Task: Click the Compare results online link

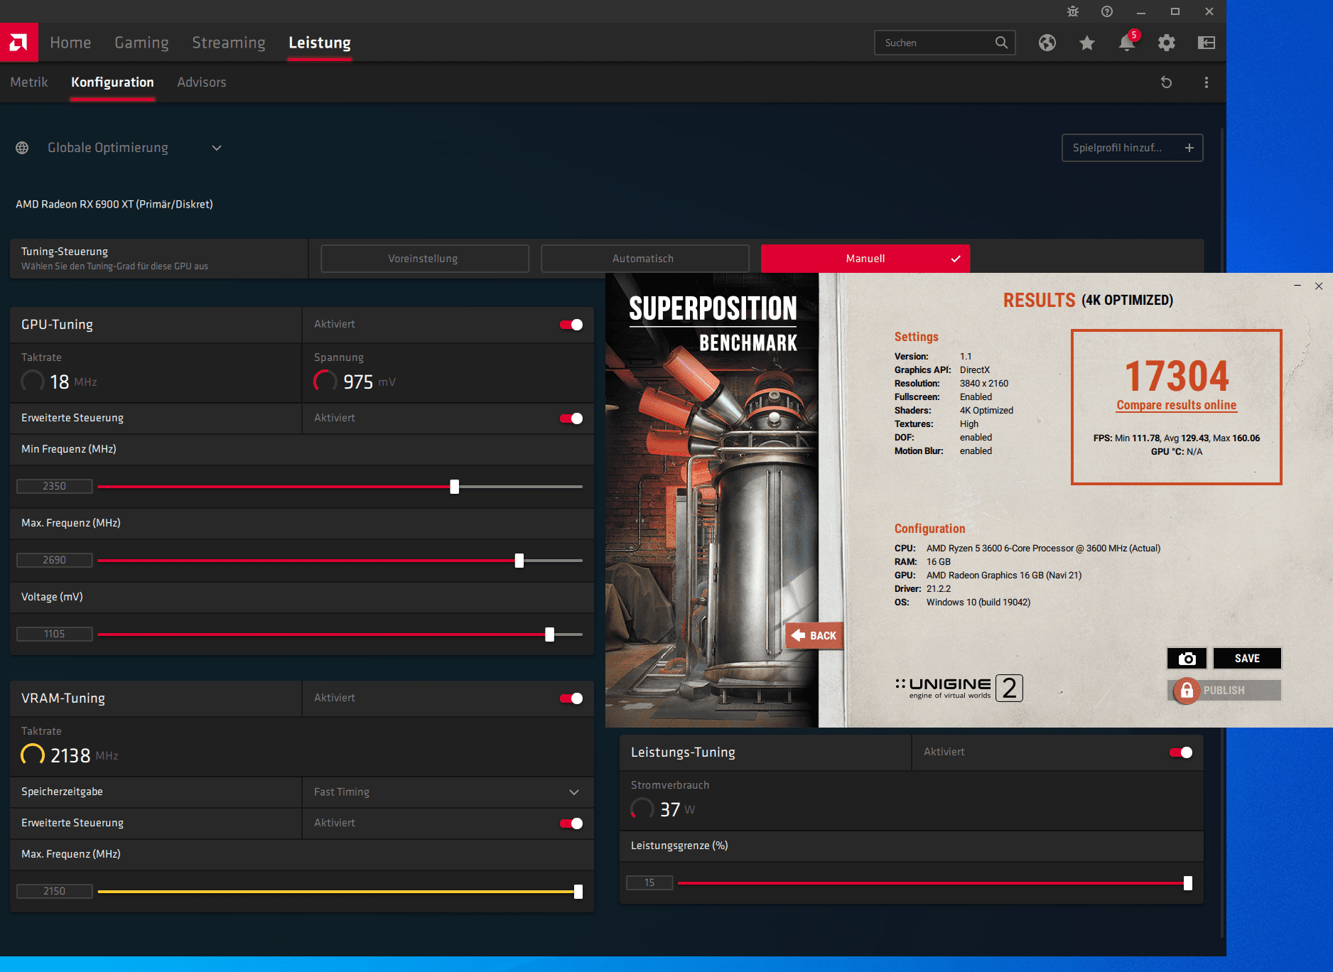Action: pos(1176,405)
